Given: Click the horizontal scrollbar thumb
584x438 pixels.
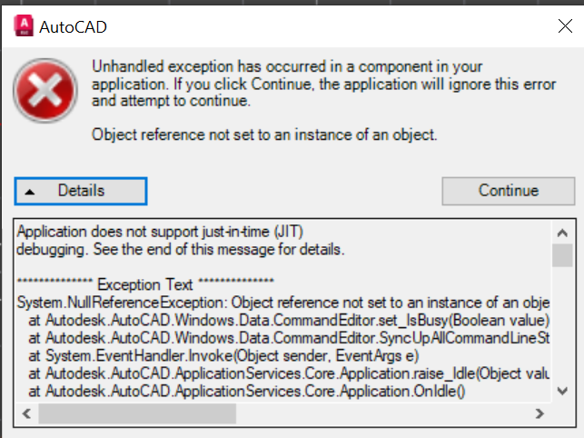Looking at the screenshot, I should (136, 413).
